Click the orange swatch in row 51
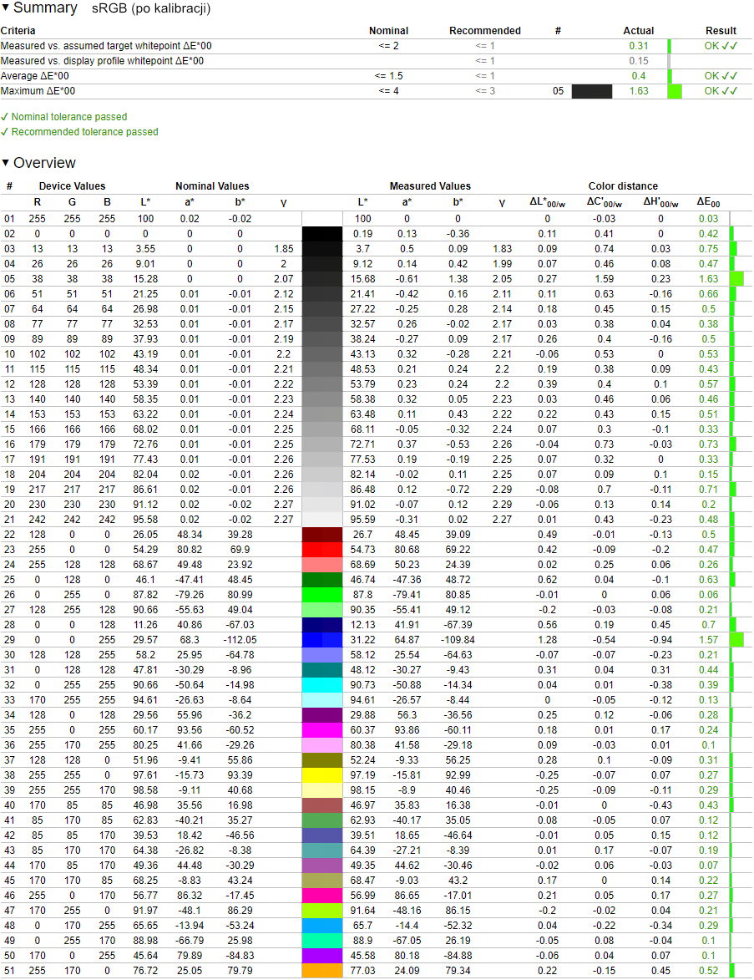This screenshot has height=980, width=754. (x=322, y=971)
